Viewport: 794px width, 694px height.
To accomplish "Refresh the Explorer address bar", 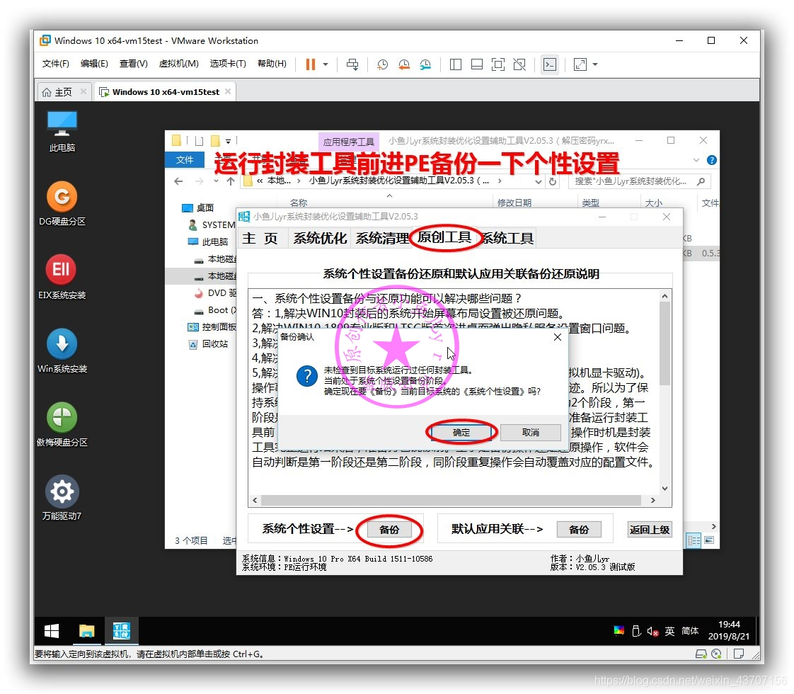I will click(x=553, y=181).
